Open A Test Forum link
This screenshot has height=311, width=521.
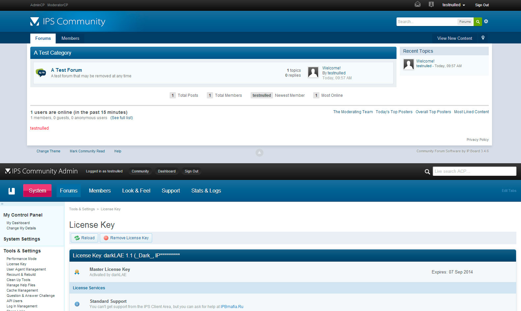[x=67, y=70]
